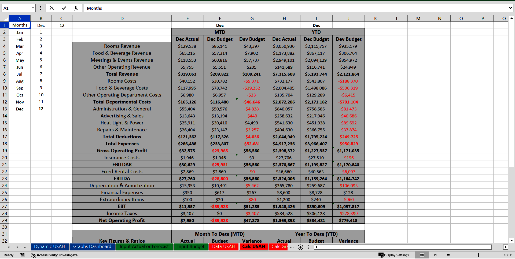This screenshot has width=515, height=259.
Task: Switch to the Input Budget sheet
Action: tap(191, 247)
